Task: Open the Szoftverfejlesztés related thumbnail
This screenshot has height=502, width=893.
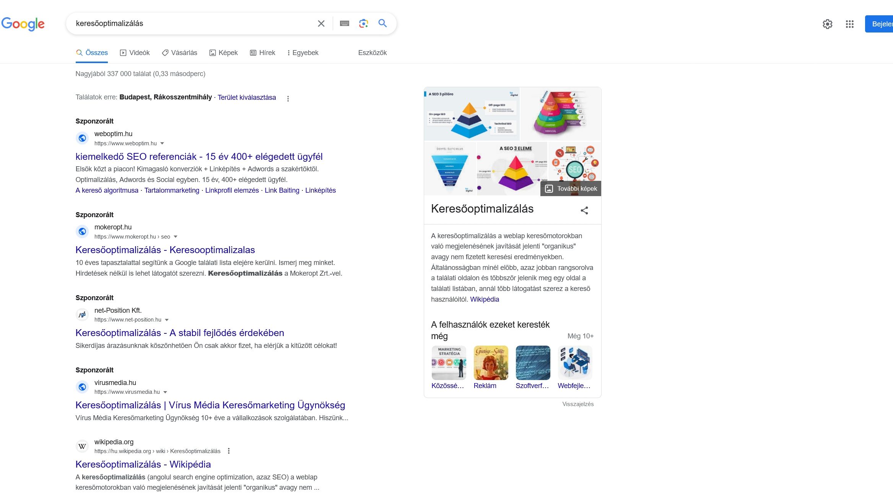Action: pyautogui.click(x=533, y=363)
